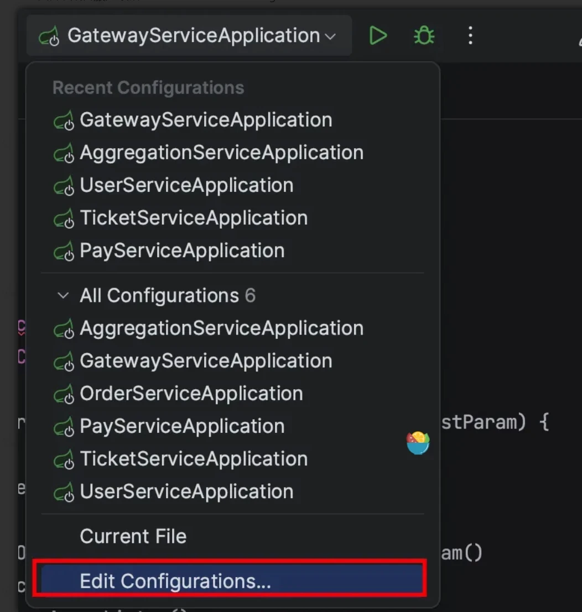The height and width of the screenshot is (612, 582).
Task: Choose Current File from the list
Action: 133,536
